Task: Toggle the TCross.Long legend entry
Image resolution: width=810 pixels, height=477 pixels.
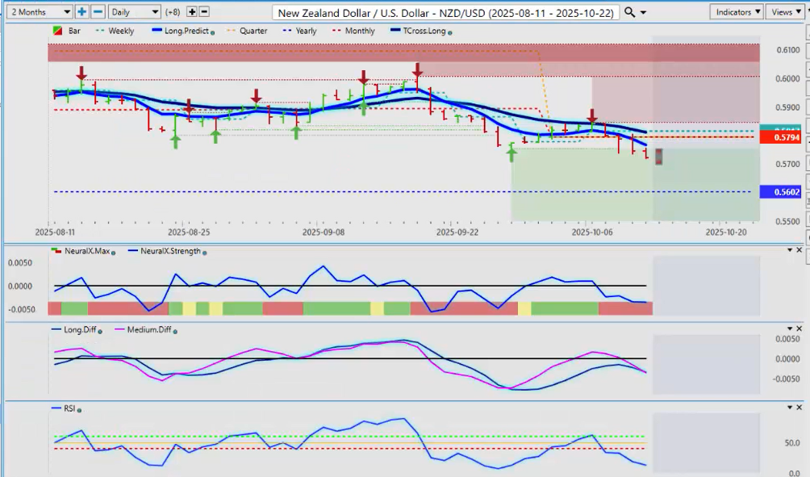Action: coord(420,31)
